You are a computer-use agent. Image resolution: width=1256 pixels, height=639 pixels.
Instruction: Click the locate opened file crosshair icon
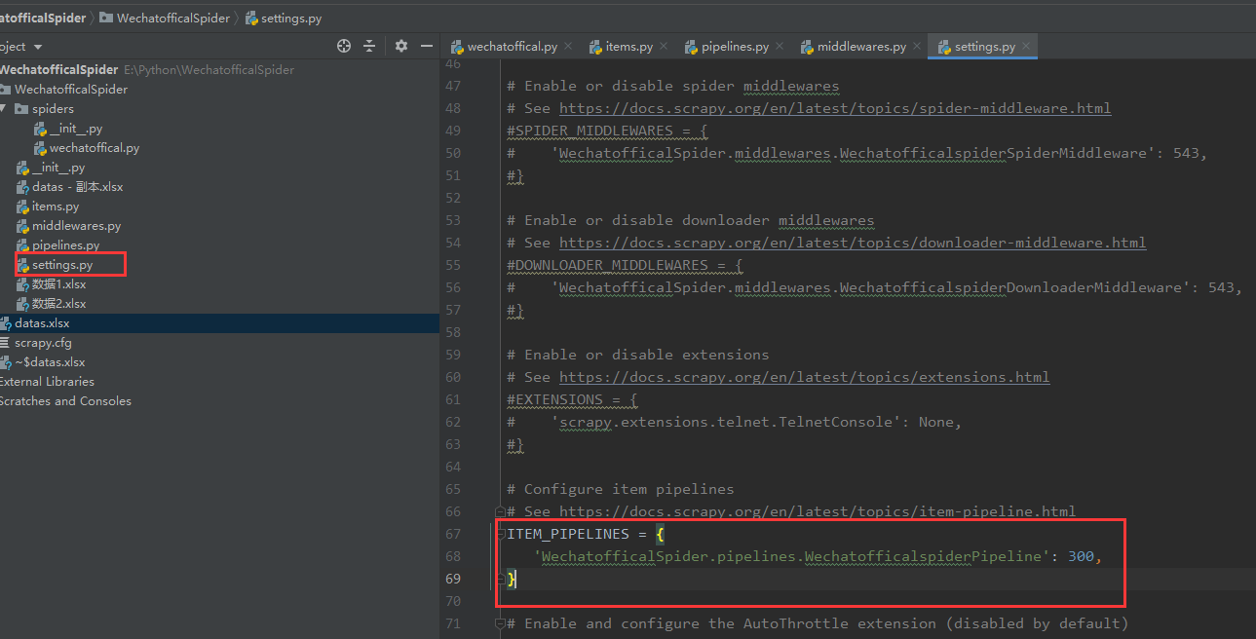[343, 46]
